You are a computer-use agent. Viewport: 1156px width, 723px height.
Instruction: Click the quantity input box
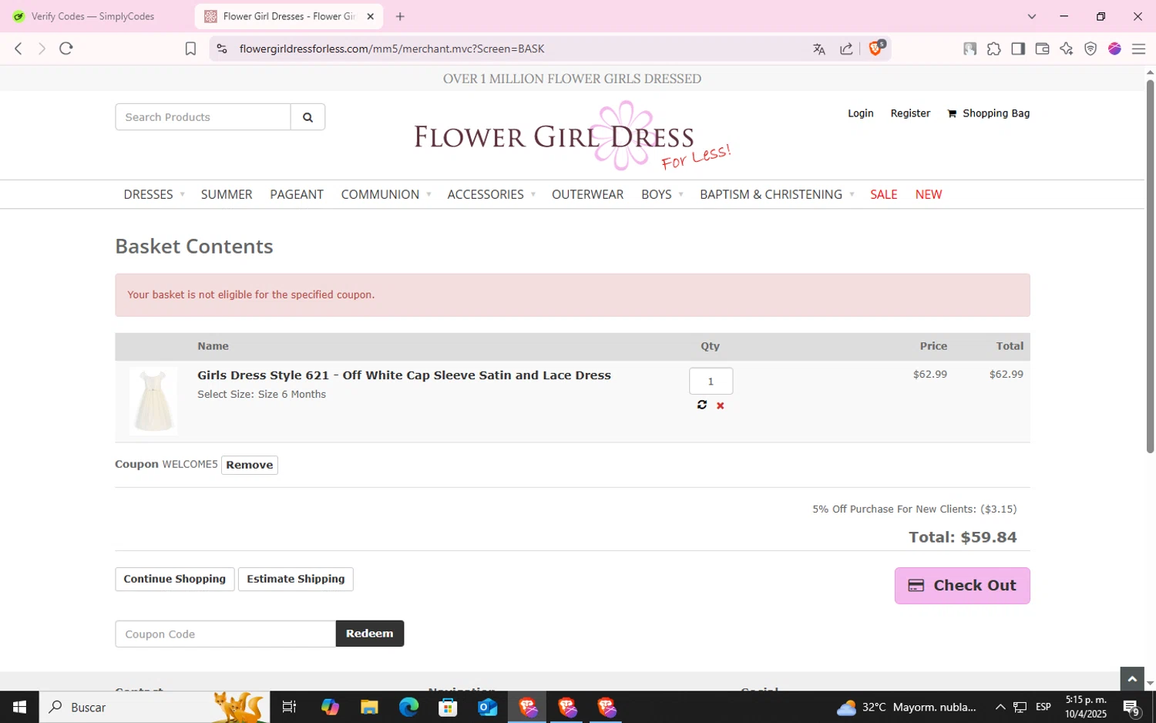711,381
